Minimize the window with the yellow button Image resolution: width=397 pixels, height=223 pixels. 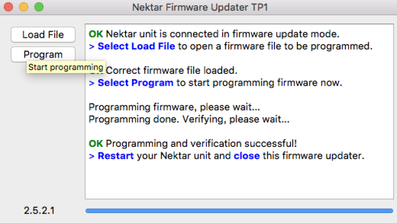coord(24,7)
